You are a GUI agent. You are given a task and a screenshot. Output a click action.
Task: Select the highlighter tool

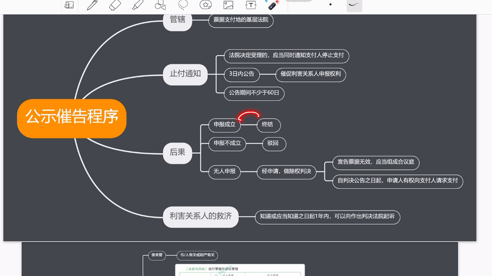click(x=138, y=5)
